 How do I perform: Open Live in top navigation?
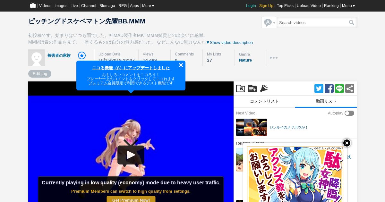pyautogui.click(x=74, y=6)
